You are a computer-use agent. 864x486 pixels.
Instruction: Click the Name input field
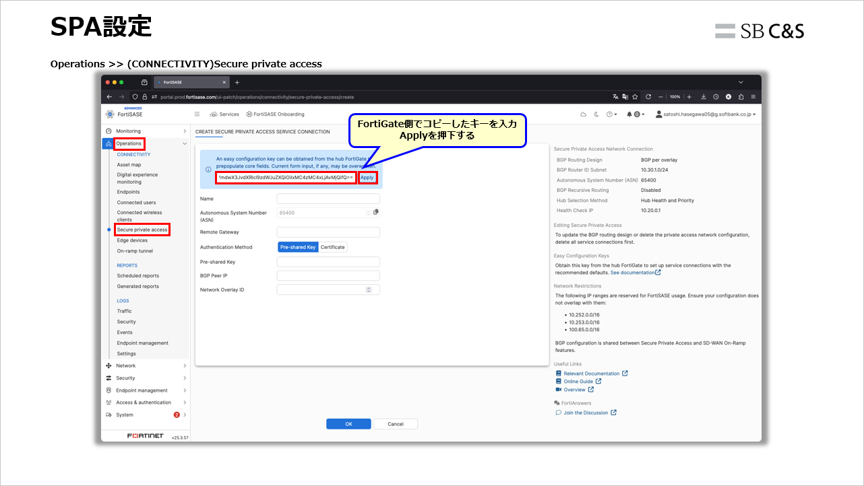328,199
